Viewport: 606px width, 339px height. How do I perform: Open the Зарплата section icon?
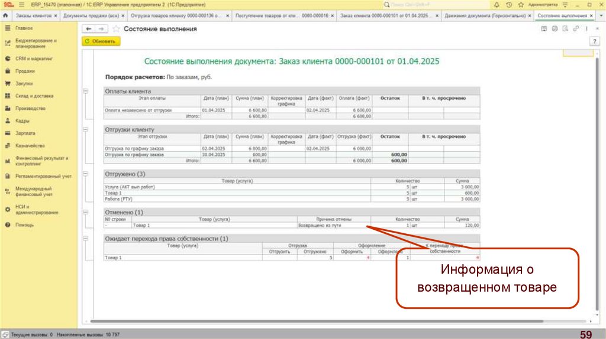[x=7, y=133]
